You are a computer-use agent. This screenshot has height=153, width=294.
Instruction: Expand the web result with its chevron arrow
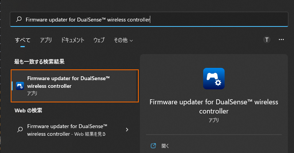(127, 130)
